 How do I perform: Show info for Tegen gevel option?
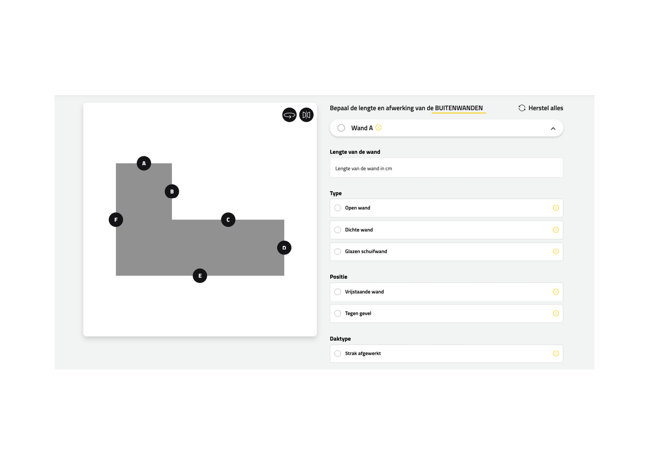(555, 314)
